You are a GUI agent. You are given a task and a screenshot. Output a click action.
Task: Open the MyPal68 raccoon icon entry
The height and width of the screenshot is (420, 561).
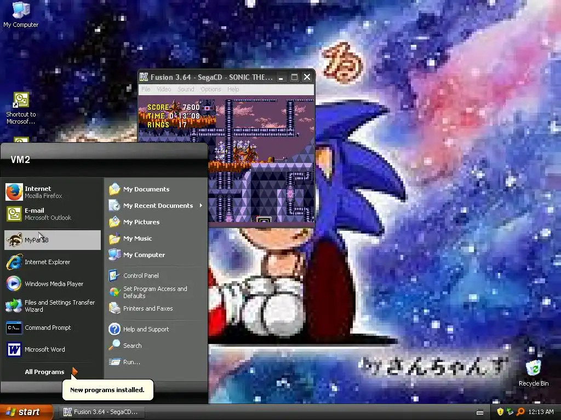[x=52, y=240]
